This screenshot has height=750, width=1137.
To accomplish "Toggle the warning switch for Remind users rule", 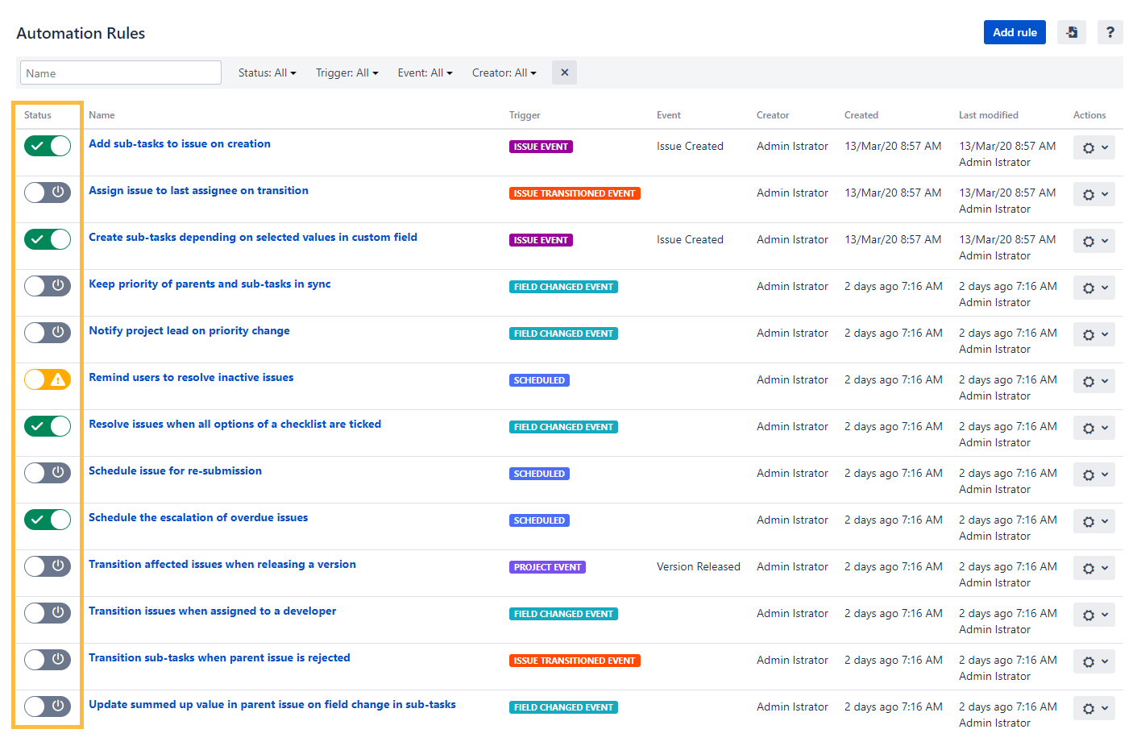I will pyautogui.click(x=48, y=379).
